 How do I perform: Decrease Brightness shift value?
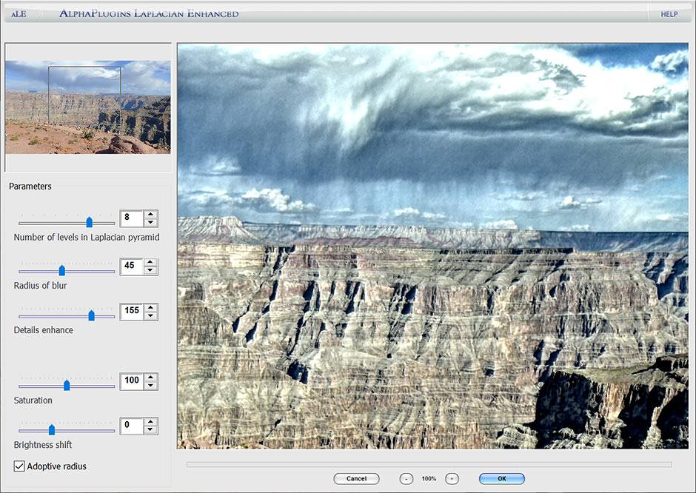[151, 429]
